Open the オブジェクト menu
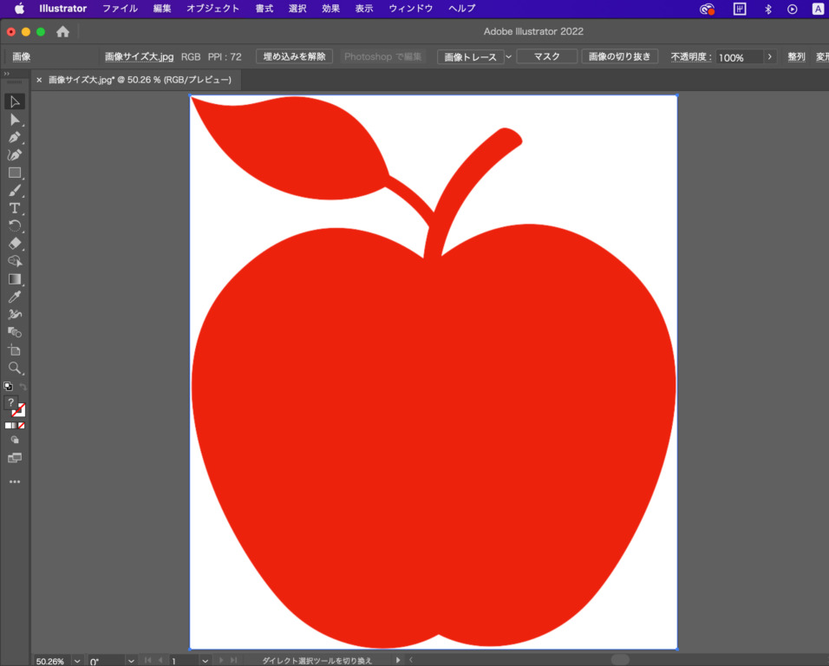This screenshot has height=666, width=829. point(212,9)
